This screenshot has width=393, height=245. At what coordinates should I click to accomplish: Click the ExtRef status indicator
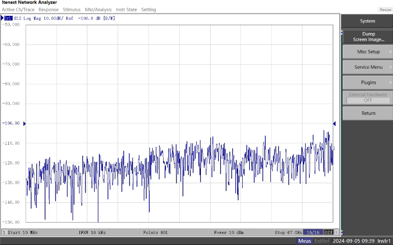(x=321, y=241)
